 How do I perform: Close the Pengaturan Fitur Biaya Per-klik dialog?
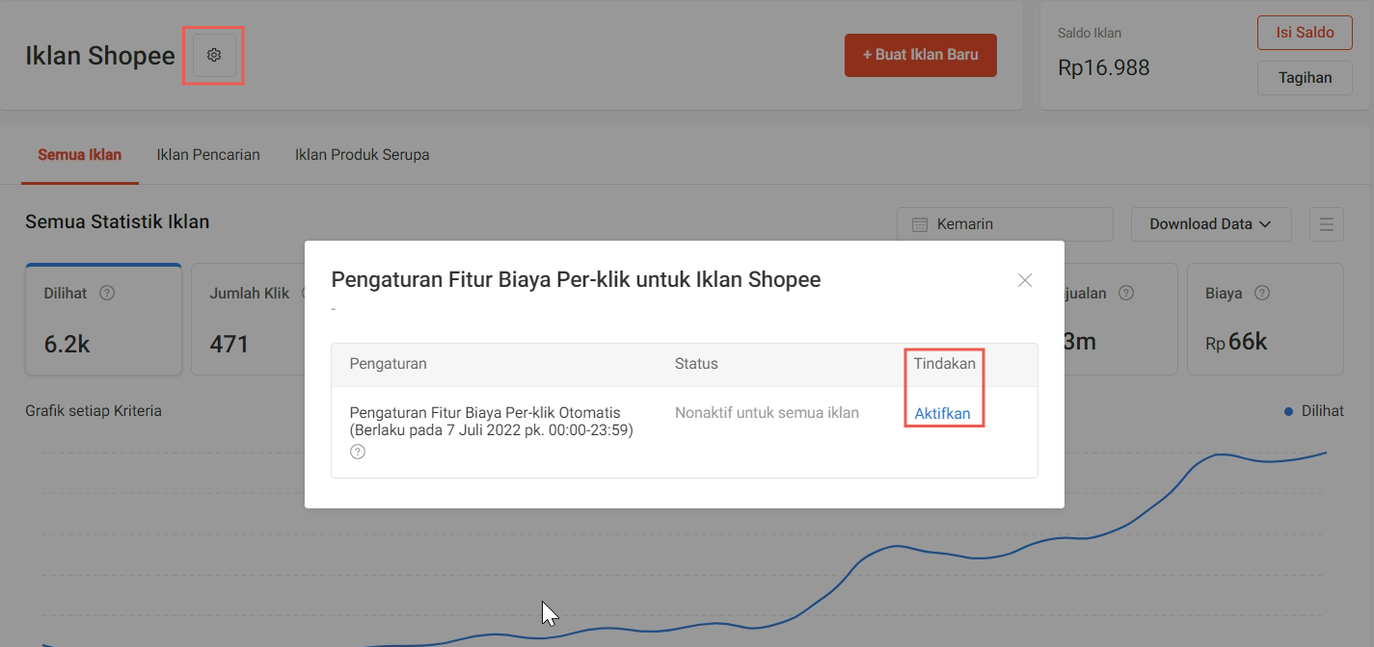click(1025, 280)
